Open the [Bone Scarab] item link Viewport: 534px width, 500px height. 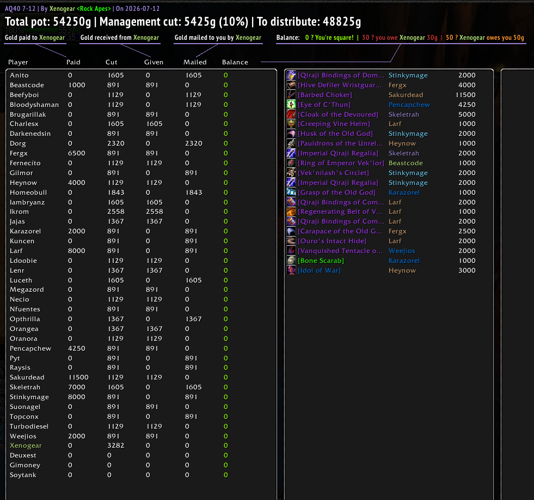click(x=321, y=261)
